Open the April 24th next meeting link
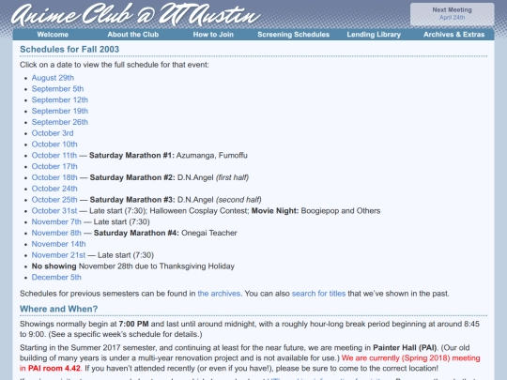Screen dimensions: 507x380 (x=452, y=18)
